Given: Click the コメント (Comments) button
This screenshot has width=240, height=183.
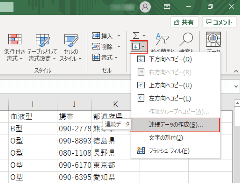Looking at the screenshot, I should [219, 22].
